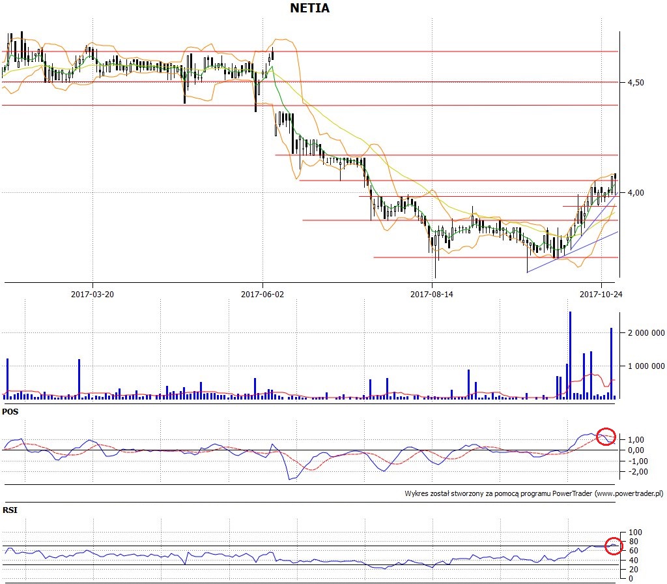Viewport: 667px width, 584px height.
Task: Select the 4,50 price axis label
Action: pos(636,83)
